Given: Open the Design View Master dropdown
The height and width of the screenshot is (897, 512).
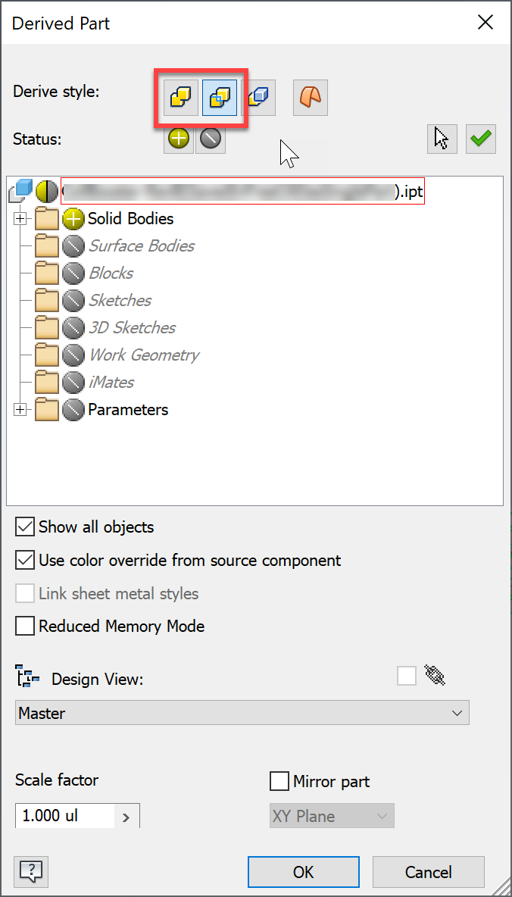Looking at the screenshot, I should tap(242, 713).
